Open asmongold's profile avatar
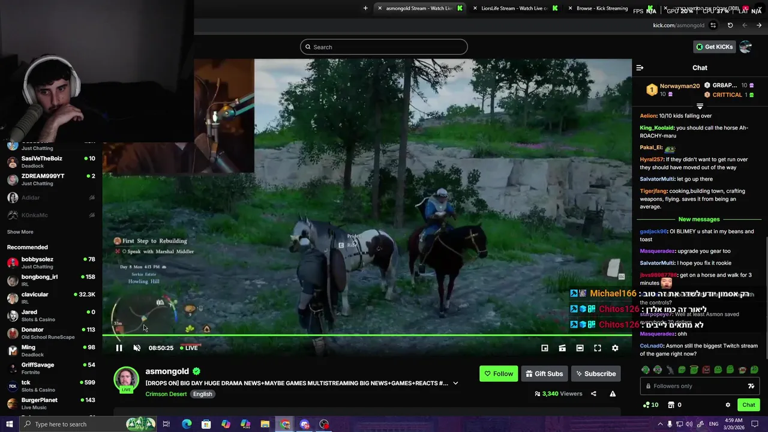This screenshot has width=768, height=432. pyautogui.click(x=126, y=379)
